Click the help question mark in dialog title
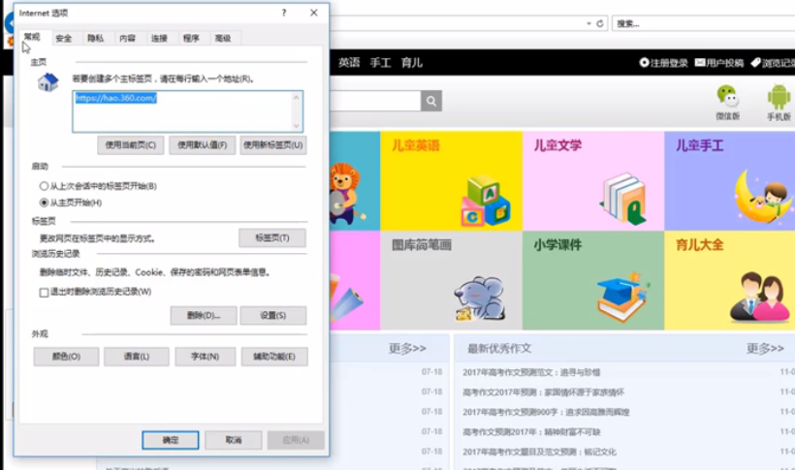Image resolution: width=795 pixels, height=470 pixels. pos(284,14)
